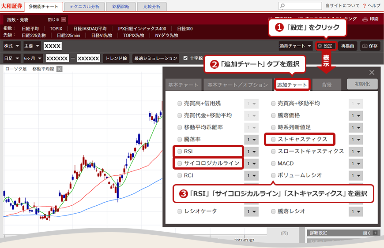The image size is (384, 248).
Task: Select 日経平均 index link
Action: (30, 29)
